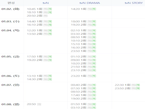
Task: Click tvN DRAMA 19:20 2회 entry
Action: click(x=83, y=25)
